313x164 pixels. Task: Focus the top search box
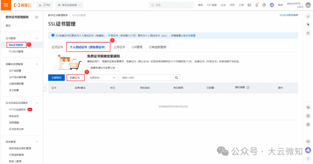click(171, 5)
